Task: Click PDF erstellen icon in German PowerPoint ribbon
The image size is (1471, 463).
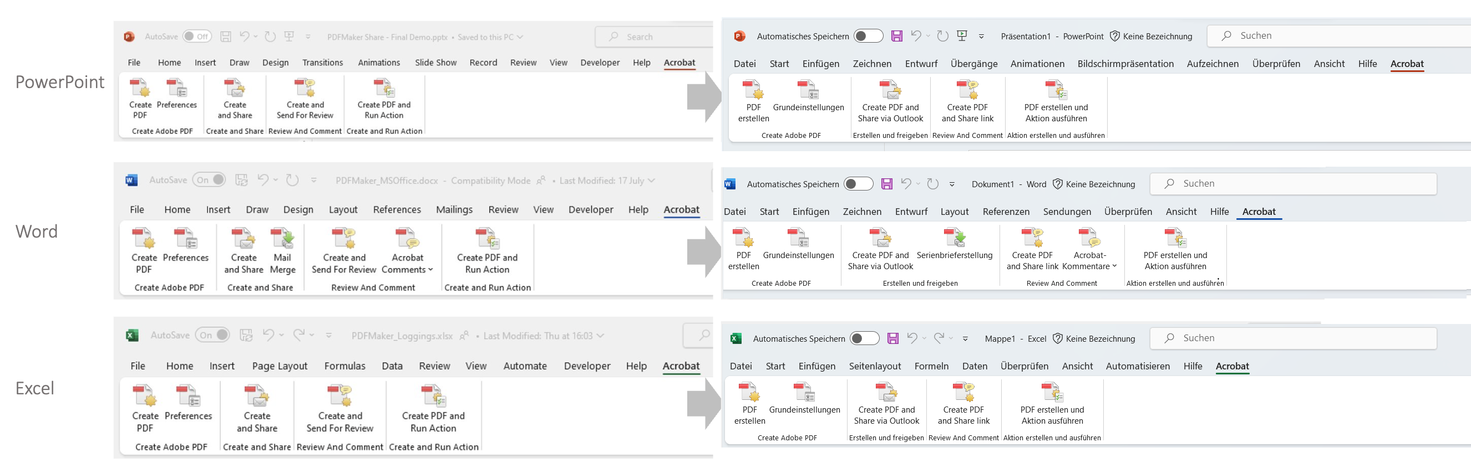Action: [x=753, y=91]
